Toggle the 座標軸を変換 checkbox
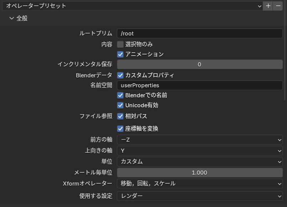The width and height of the screenshot is (287, 207). click(120, 129)
